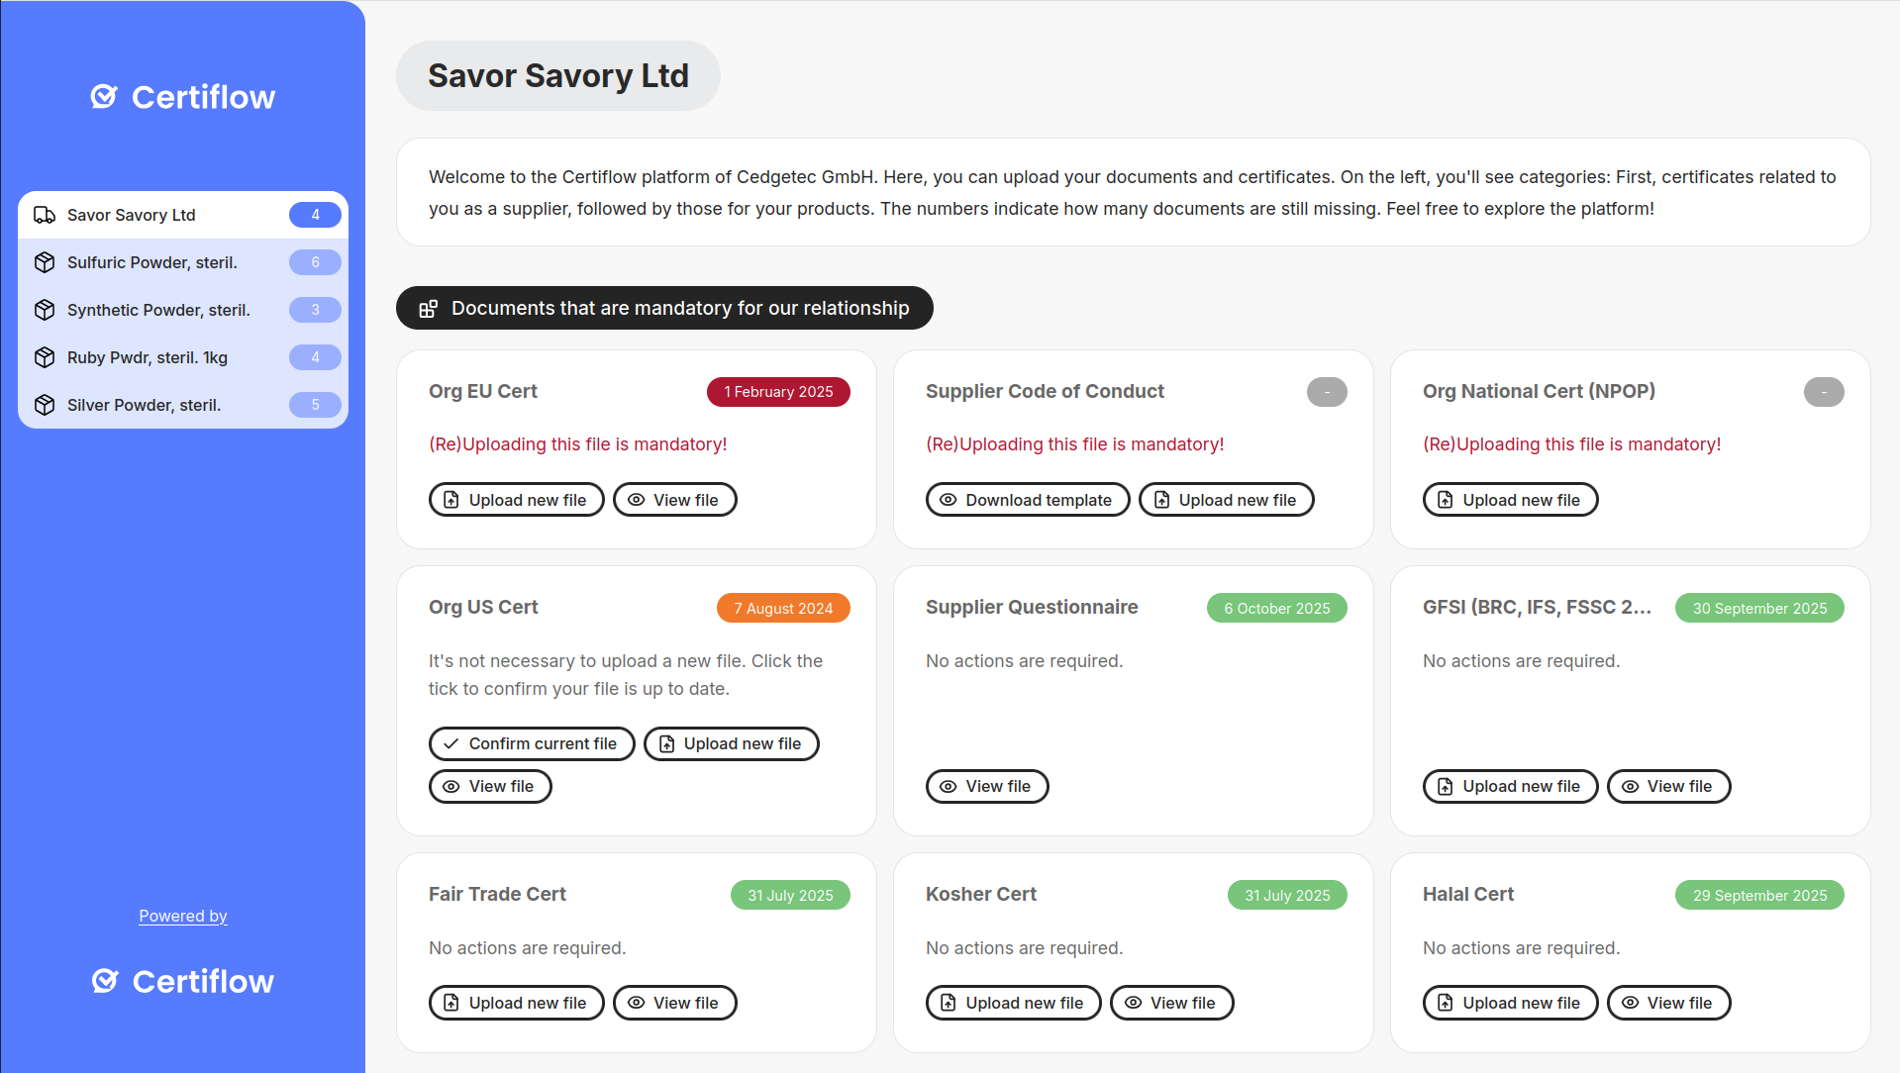1900x1073 pixels.
Task: Select Savor Savory Ltd sidebar entry
Action: pyautogui.click(x=132, y=215)
